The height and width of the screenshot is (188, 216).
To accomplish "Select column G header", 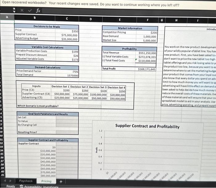I will pyautogui.click(x=162, y=20).
